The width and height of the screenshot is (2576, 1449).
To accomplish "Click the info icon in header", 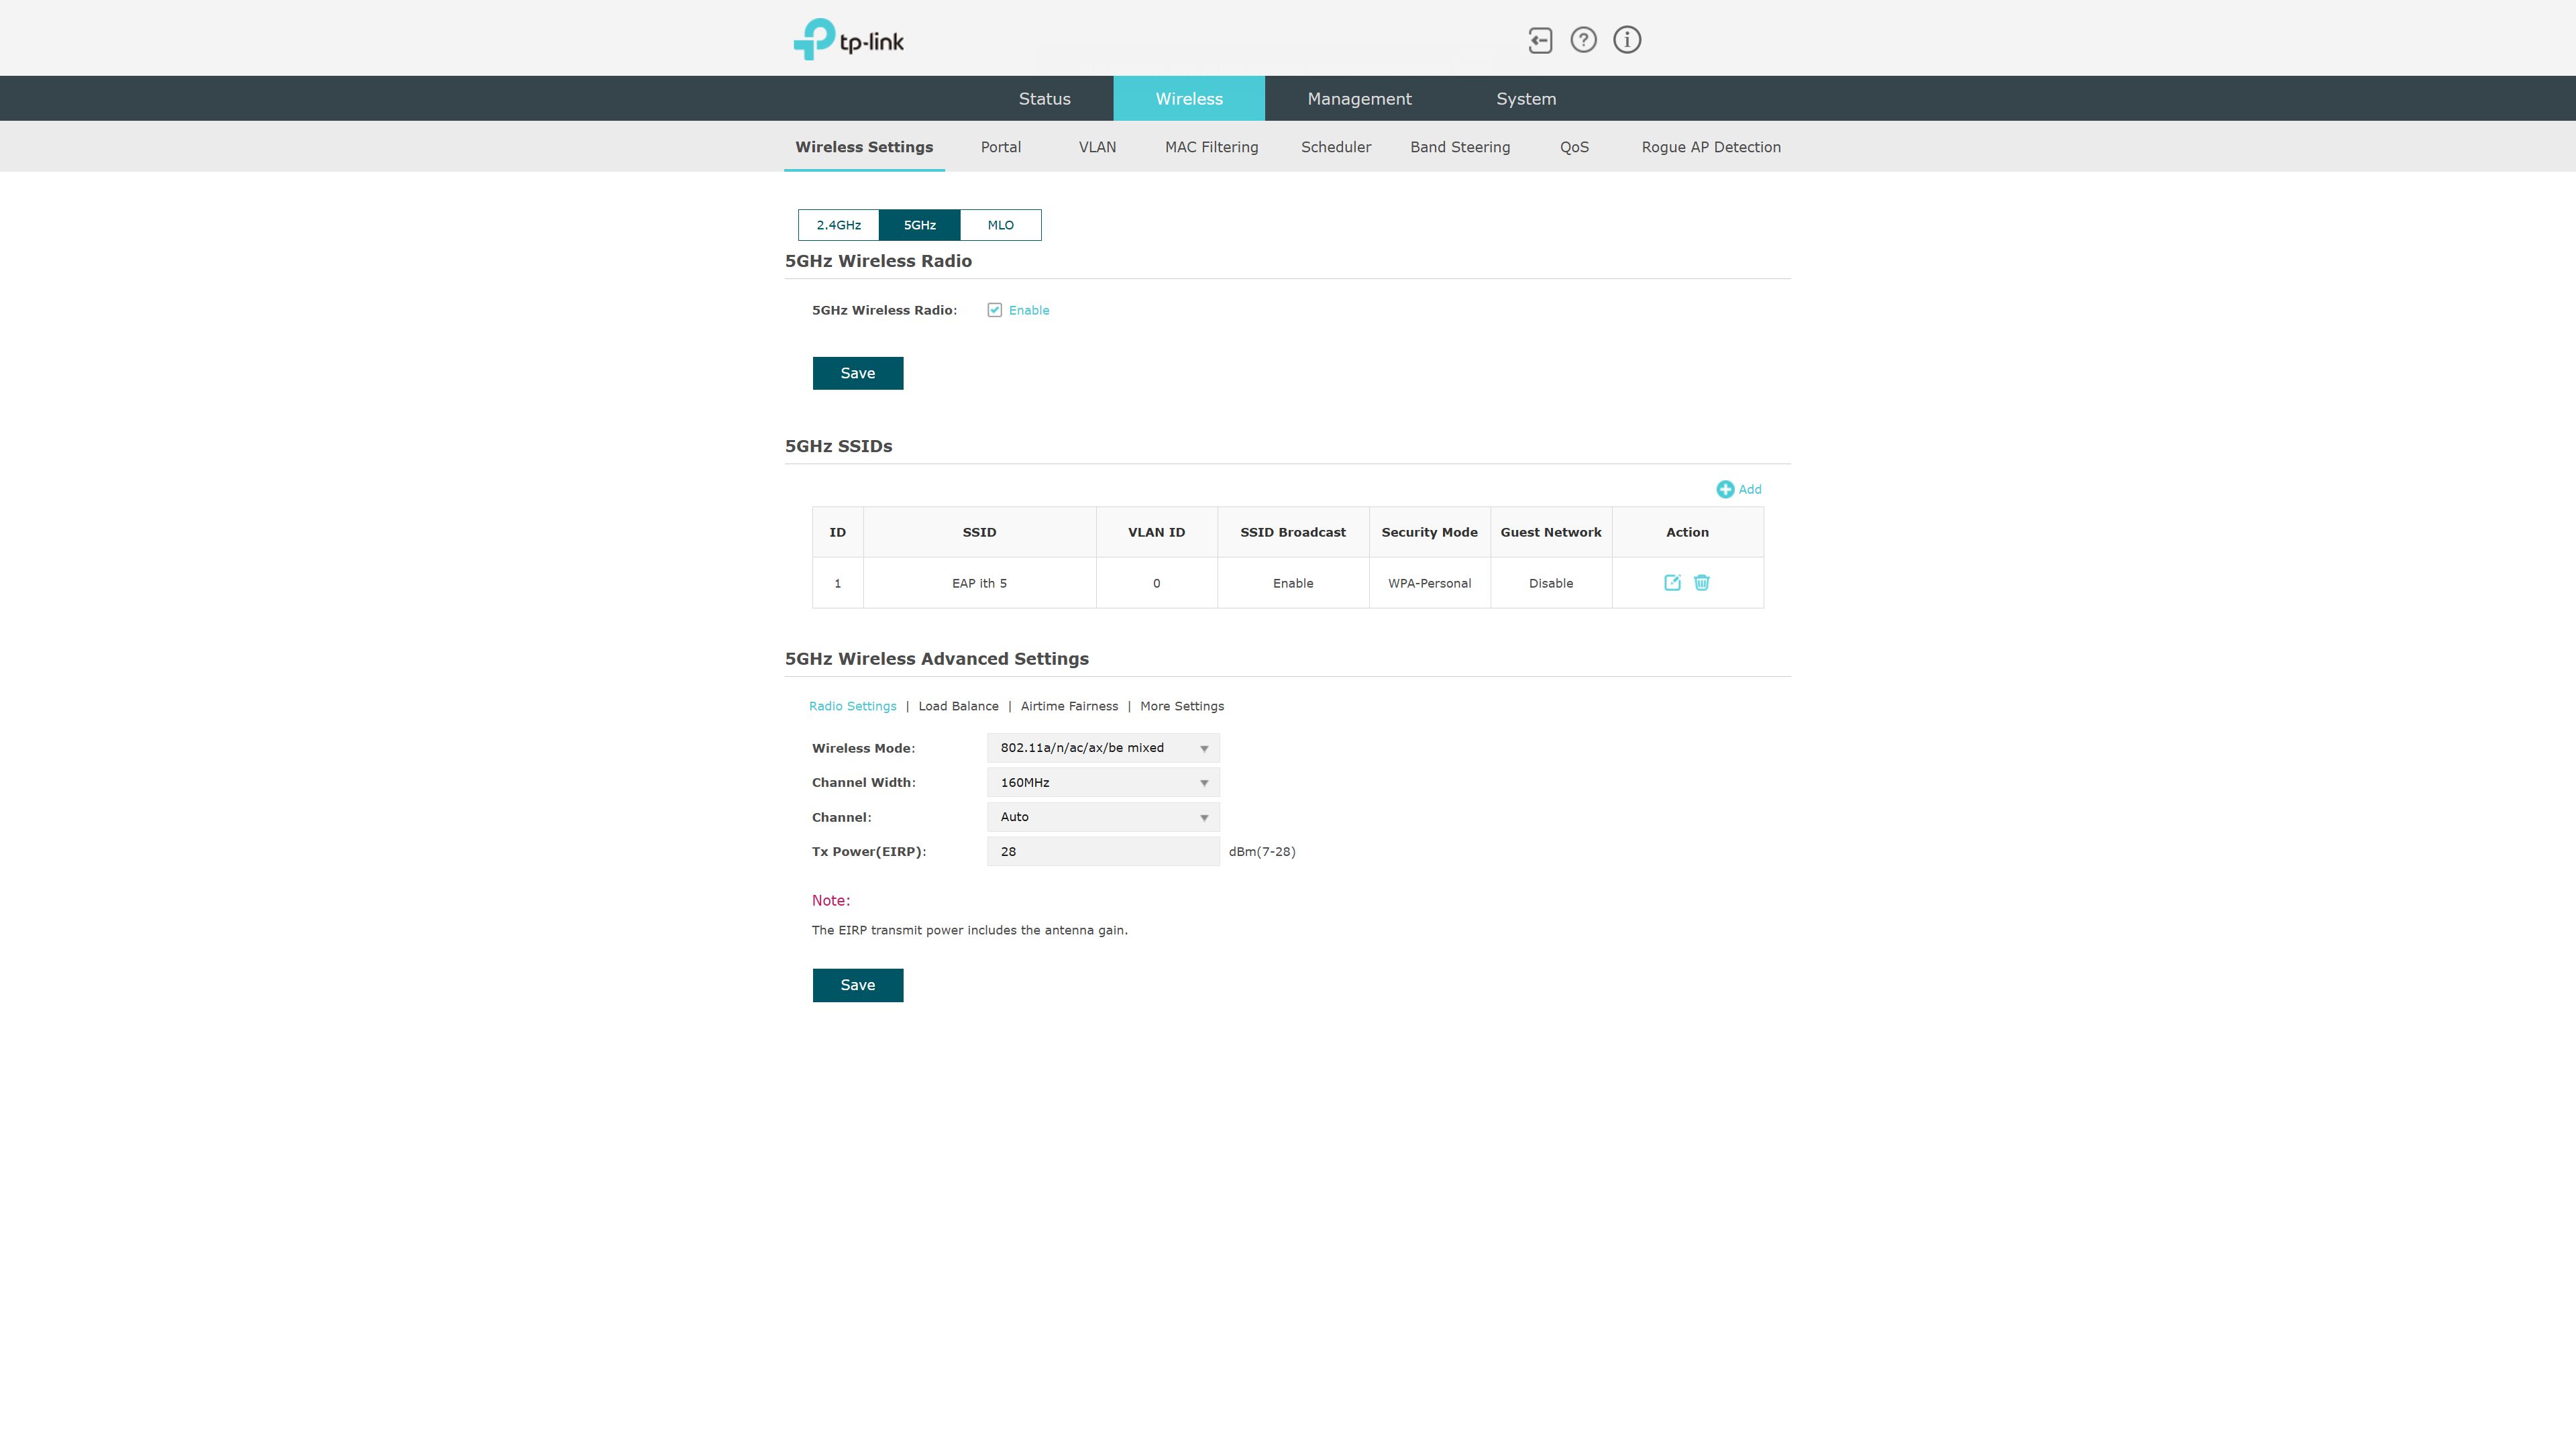I will click(x=1627, y=40).
